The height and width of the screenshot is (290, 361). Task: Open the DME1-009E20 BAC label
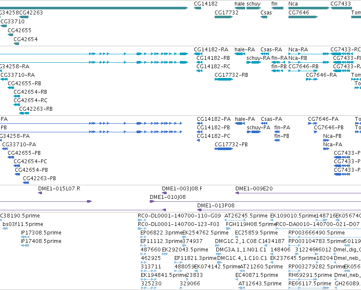point(254,189)
